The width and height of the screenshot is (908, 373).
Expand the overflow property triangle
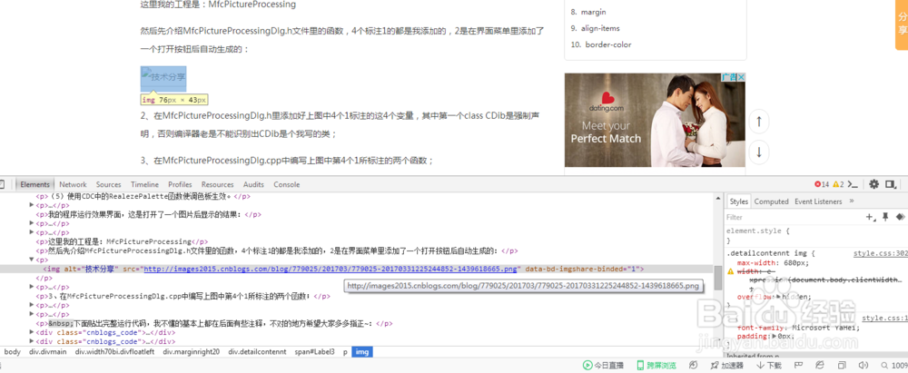point(778,297)
